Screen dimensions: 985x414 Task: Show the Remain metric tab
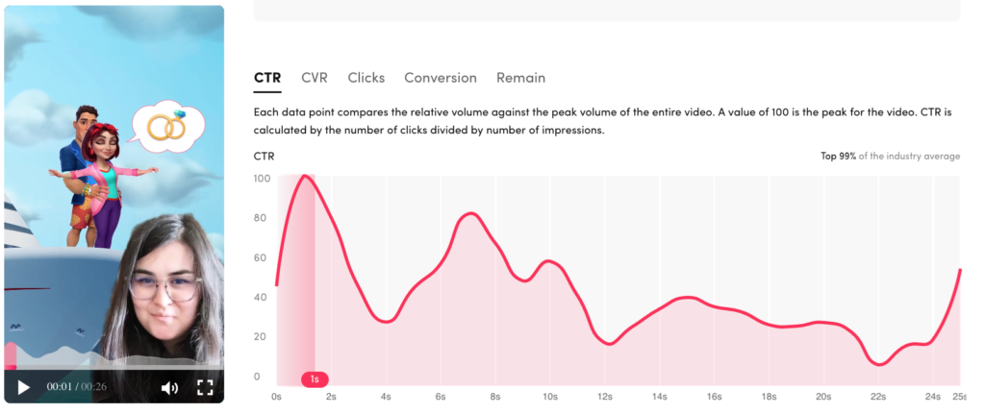[520, 78]
